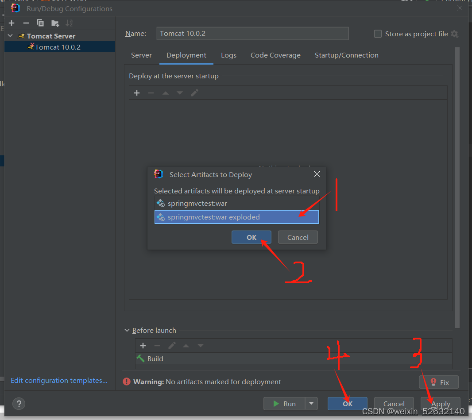Open the Run button dropdown arrow
Viewport: 472px width, 420px height.
tap(312, 404)
